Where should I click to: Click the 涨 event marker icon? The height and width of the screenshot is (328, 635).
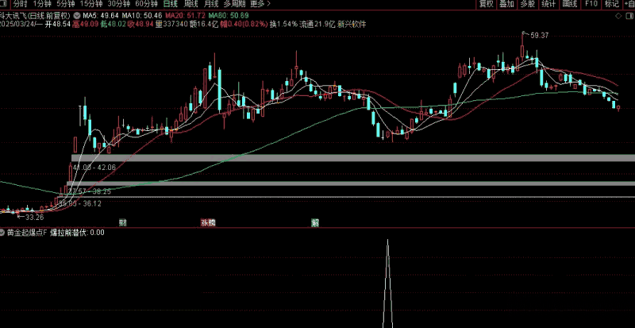coord(205,223)
